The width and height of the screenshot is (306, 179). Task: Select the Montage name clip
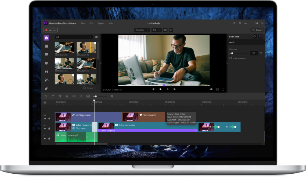88,117
